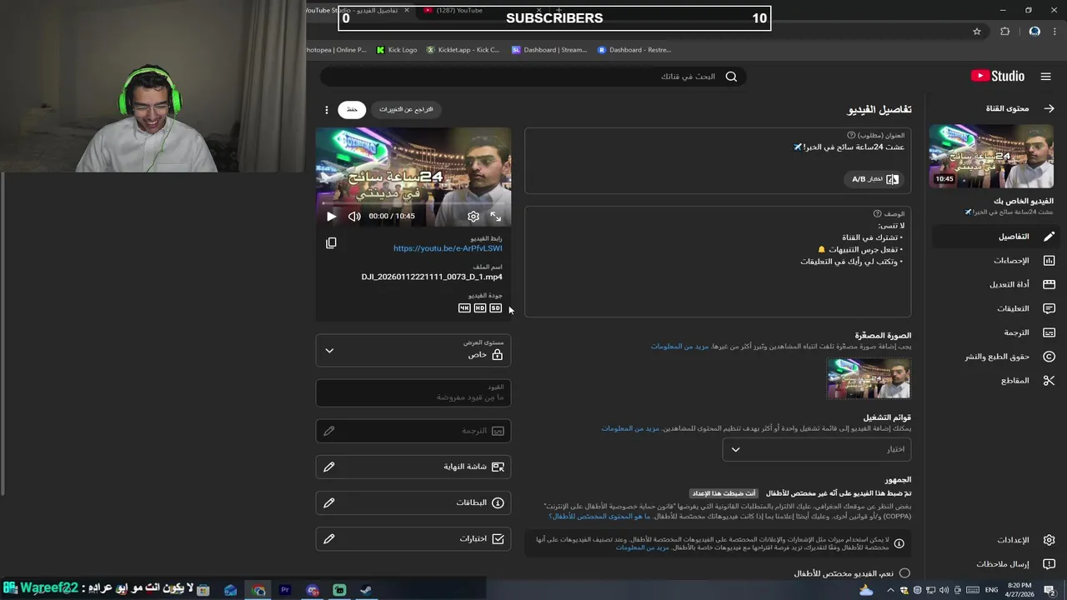This screenshot has height=600, width=1067.
Task: Click the video preview progress bar
Action: coord(413,202)
